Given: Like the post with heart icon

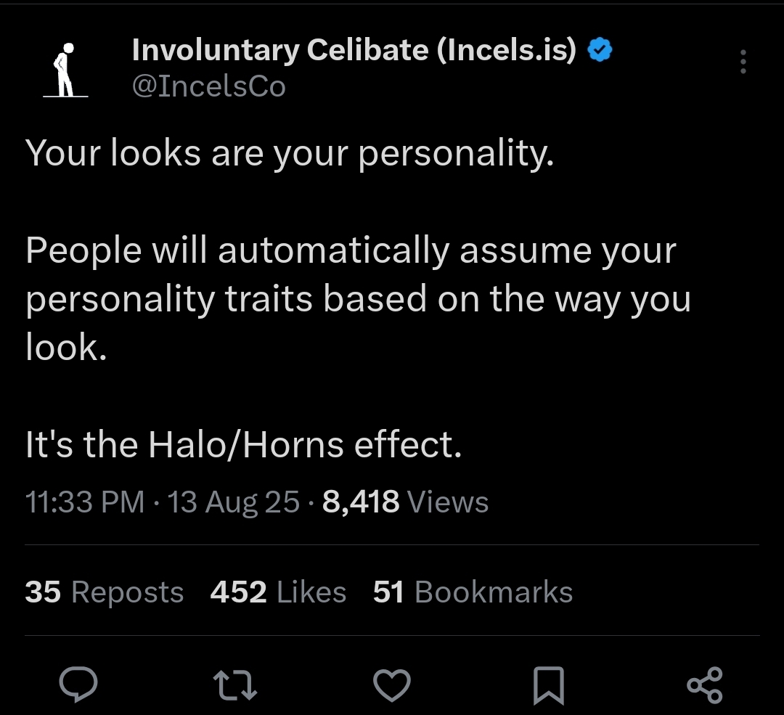Looking at the screenshot, I should [x=392, y=685].
